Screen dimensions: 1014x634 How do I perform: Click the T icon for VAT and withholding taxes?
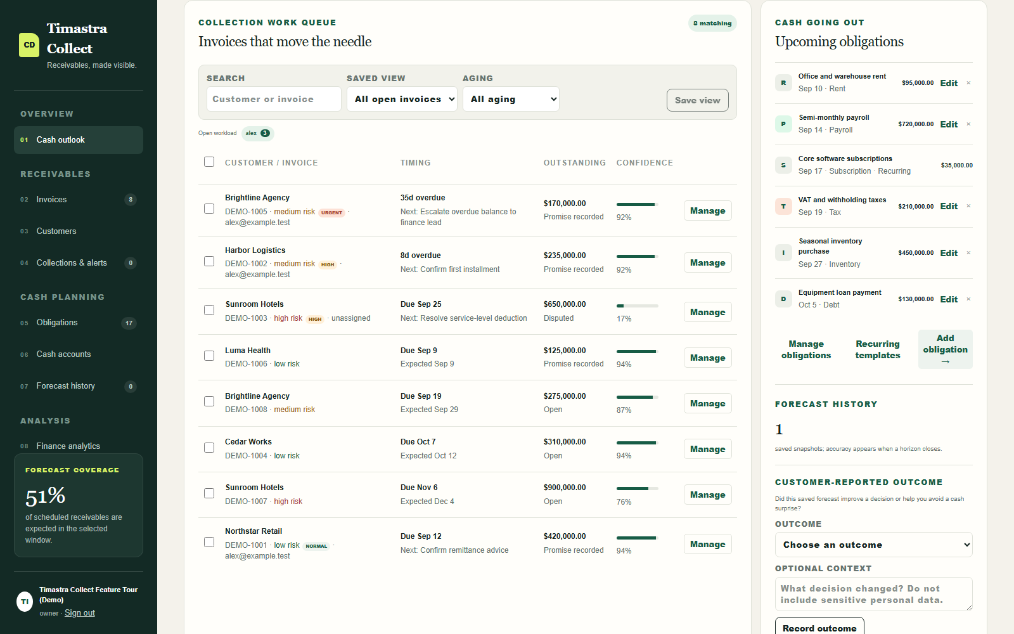pyautogui.click(x=783, y=207)
